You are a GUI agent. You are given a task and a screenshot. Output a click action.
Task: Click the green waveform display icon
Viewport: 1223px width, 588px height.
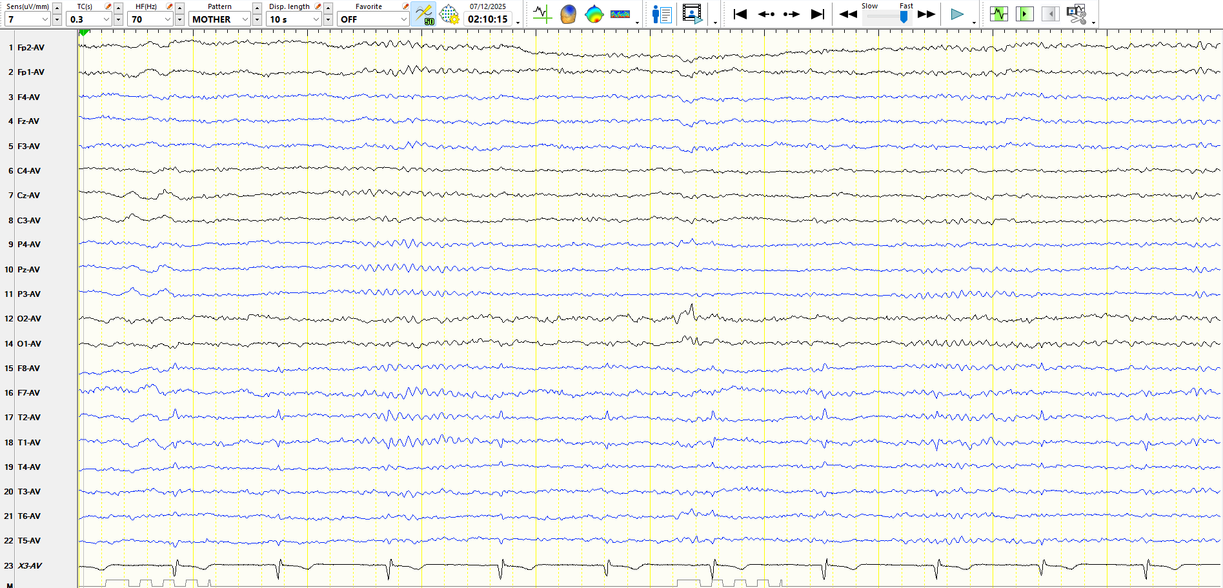pyautogui.click(x=998, y=14)
